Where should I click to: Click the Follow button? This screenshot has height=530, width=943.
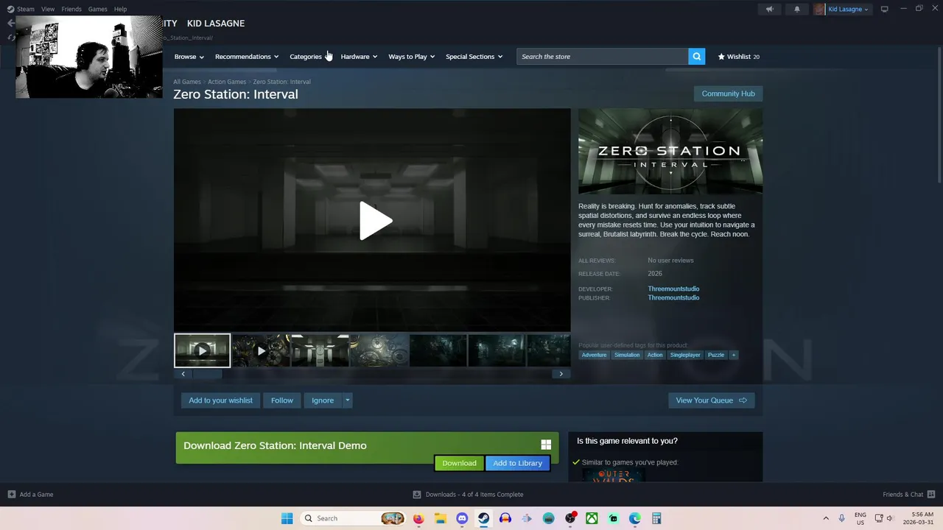tap(282, 400)
